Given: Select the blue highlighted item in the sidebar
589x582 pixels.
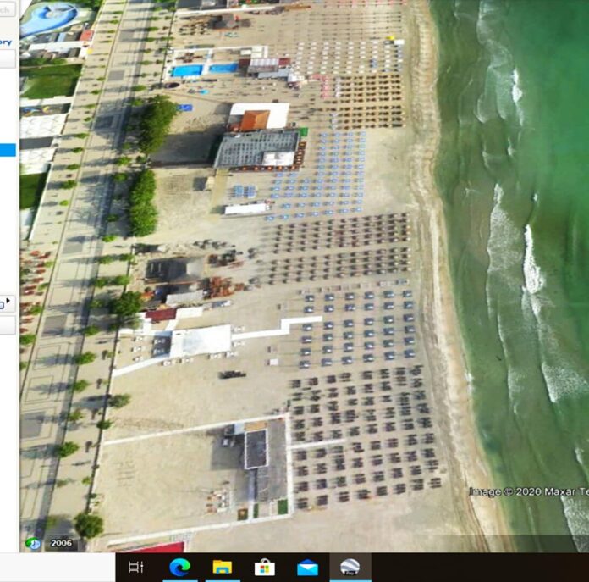Looking at the screenshot, I should pyautogui.click(x=7, y=150).
